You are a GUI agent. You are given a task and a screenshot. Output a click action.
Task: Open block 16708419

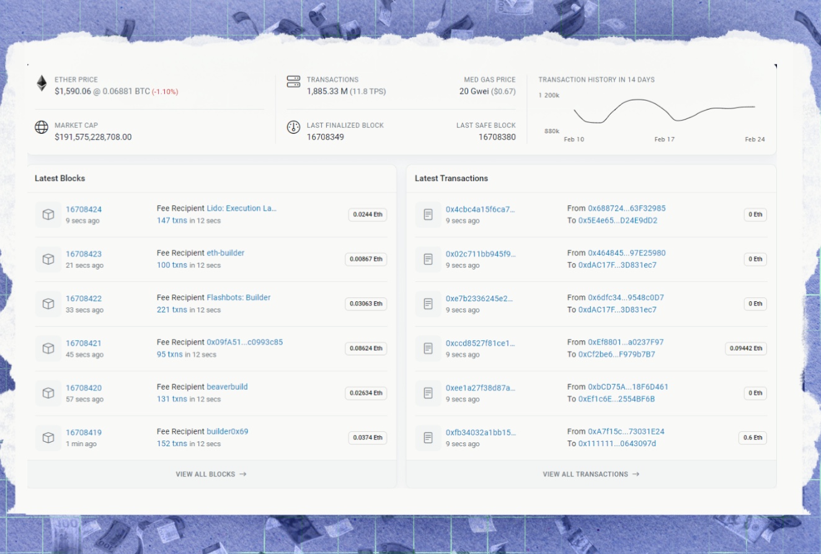pos(84,433)
